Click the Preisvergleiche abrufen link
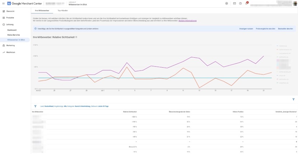The image size is (298, 154). click(265, 29)
